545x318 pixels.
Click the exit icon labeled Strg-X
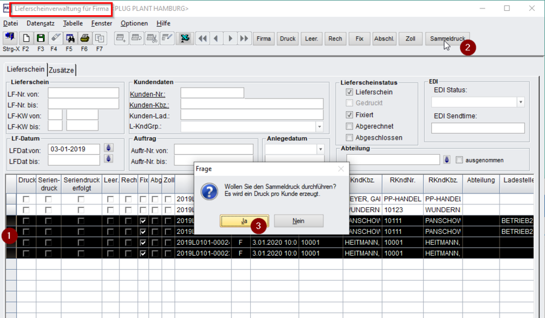coord(10,38)
